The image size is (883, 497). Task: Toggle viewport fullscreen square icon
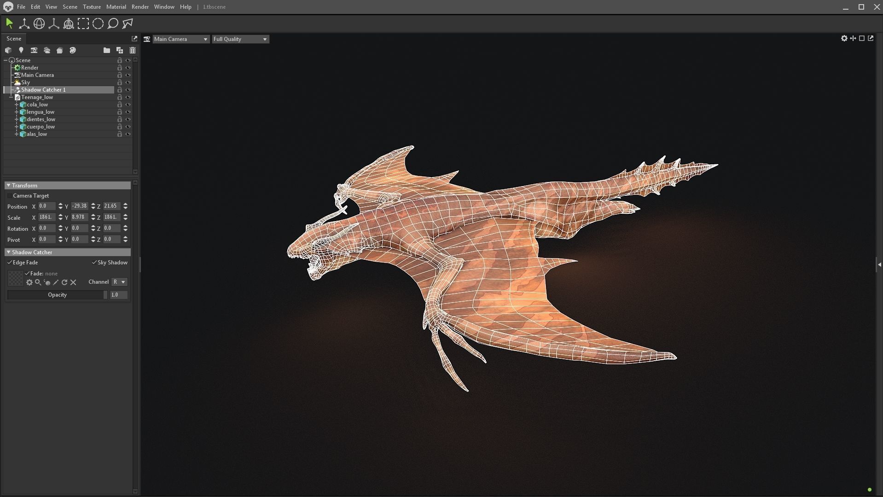click(x=862, y=39)
